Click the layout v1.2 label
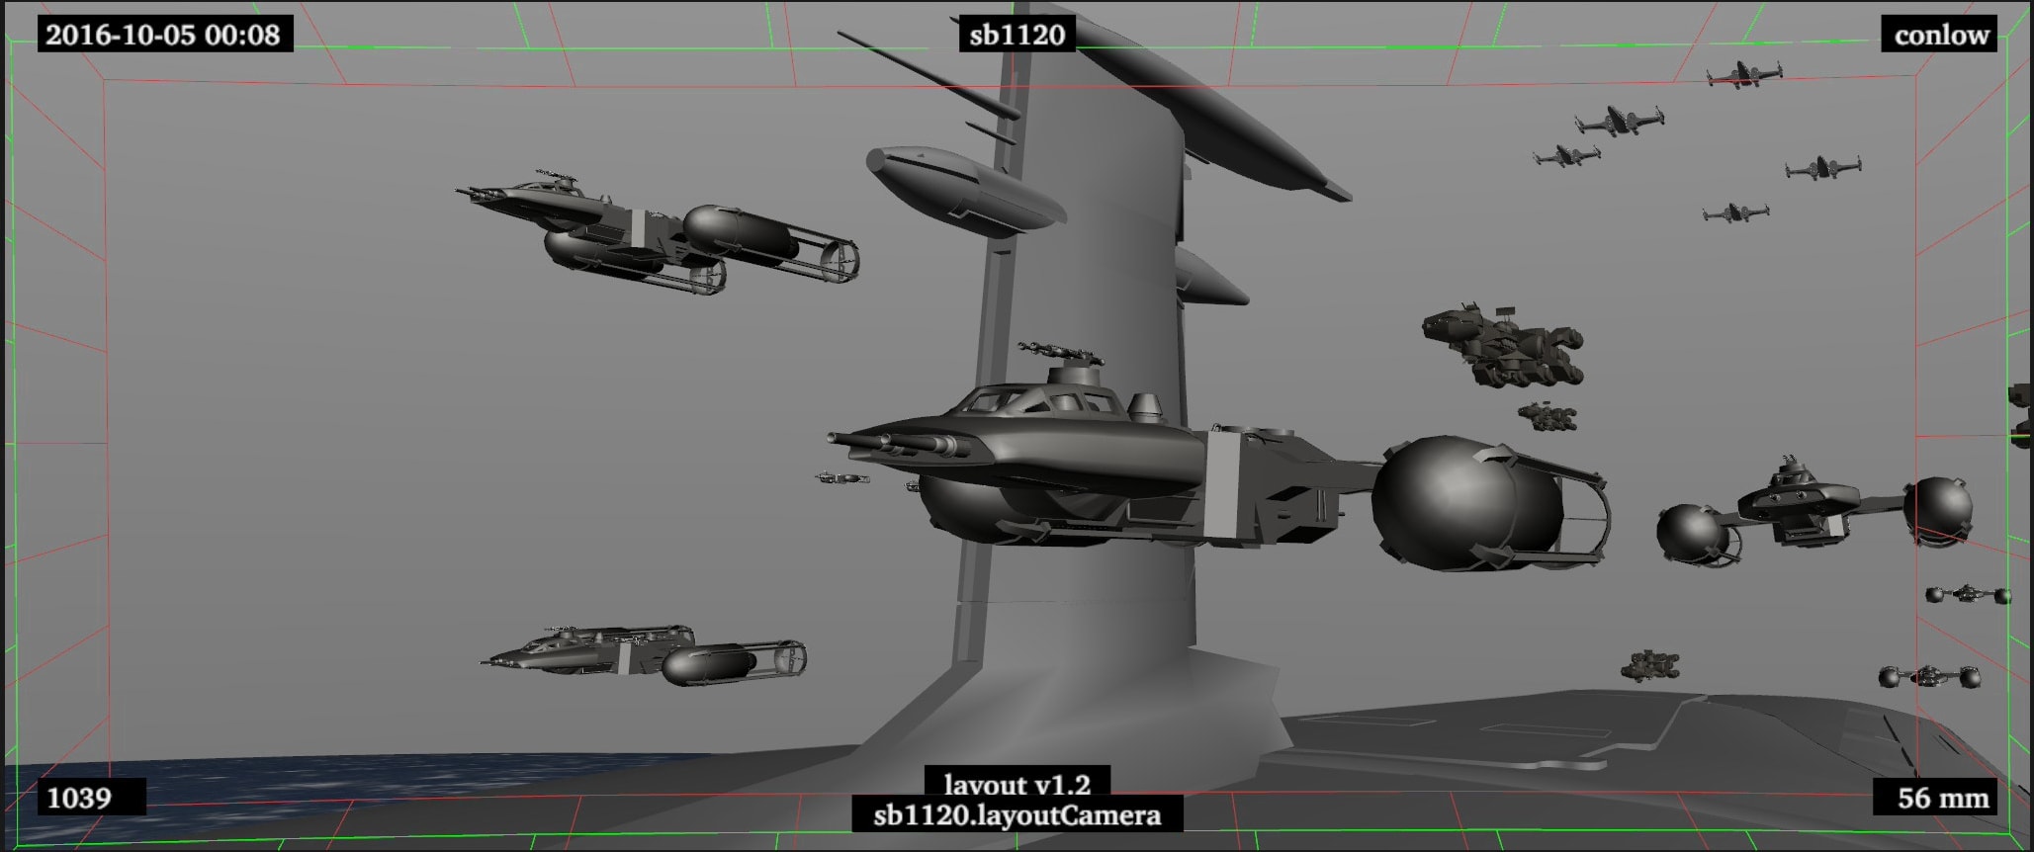This screenshot has height=852, width=2034. pos(1017,782)
